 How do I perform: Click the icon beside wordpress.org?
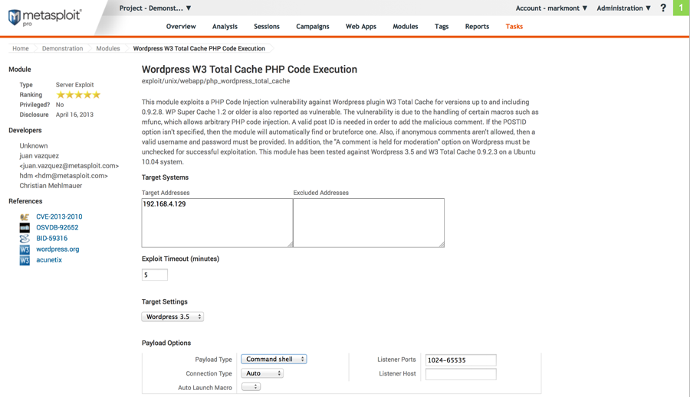point(25,249)
